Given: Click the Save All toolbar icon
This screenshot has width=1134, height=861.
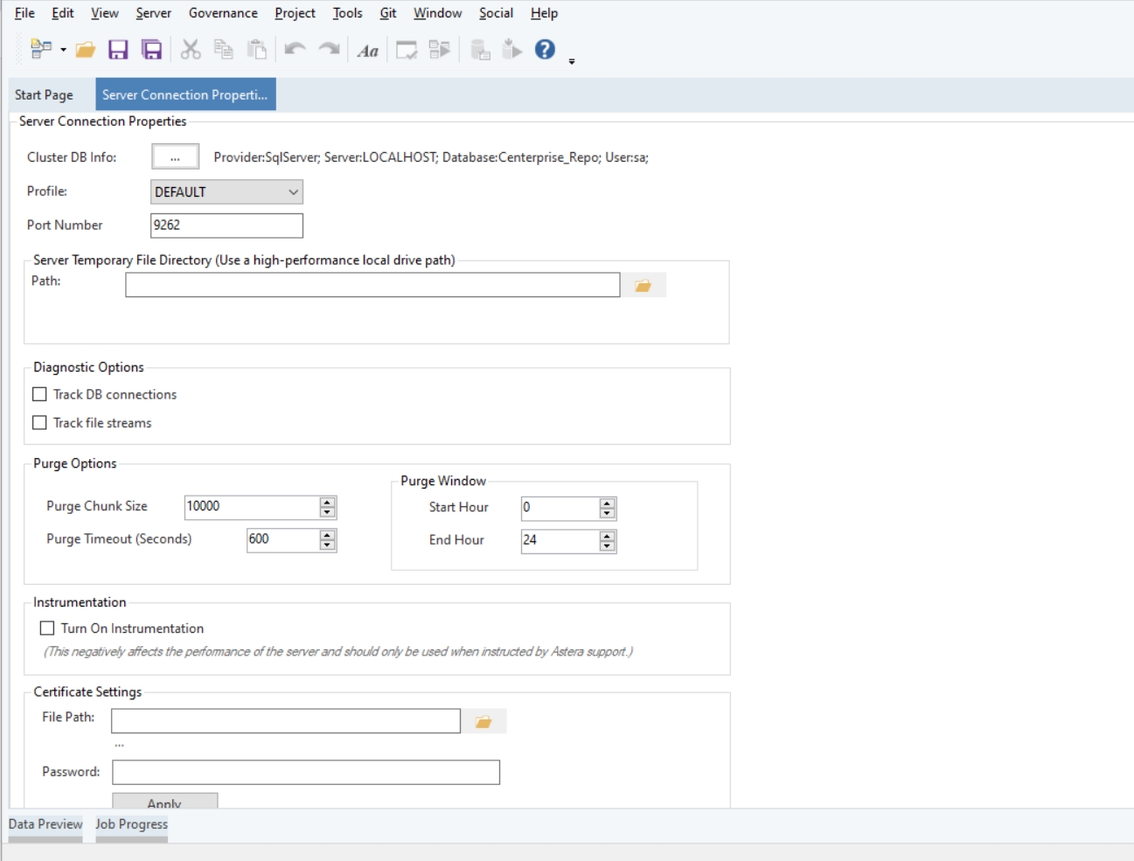Looking at the screenshot, I should [151, 50].
